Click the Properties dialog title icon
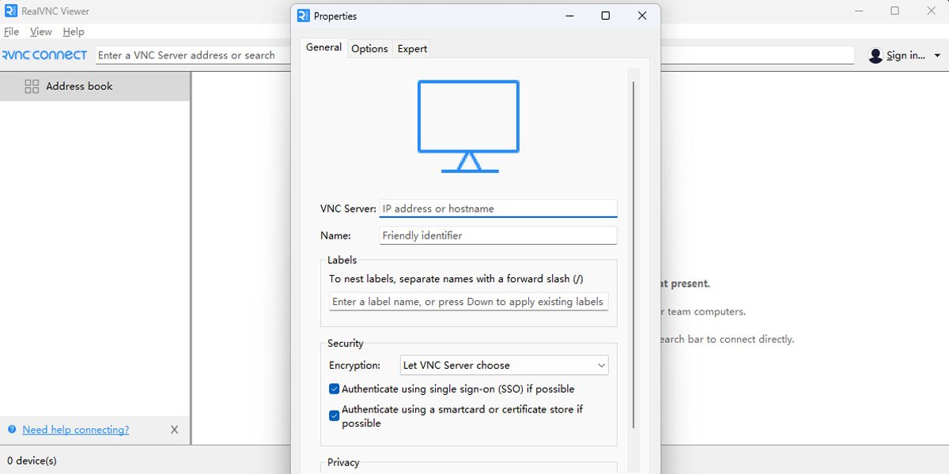 click(x=304, y=16)
